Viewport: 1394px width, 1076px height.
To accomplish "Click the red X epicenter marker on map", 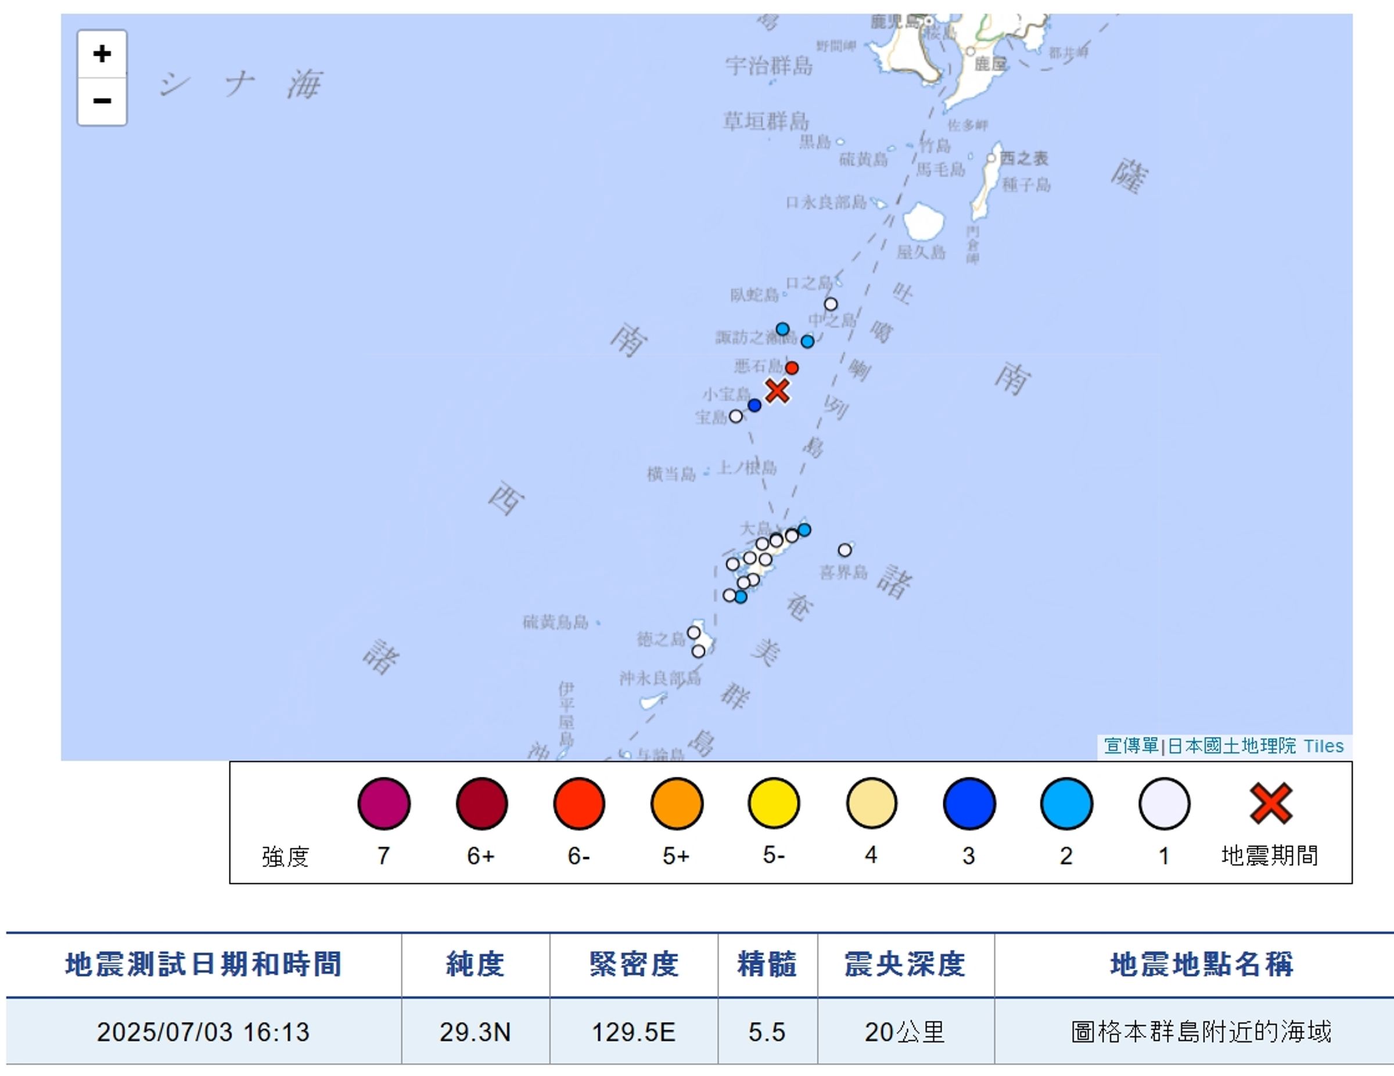I will pos(777,390).
